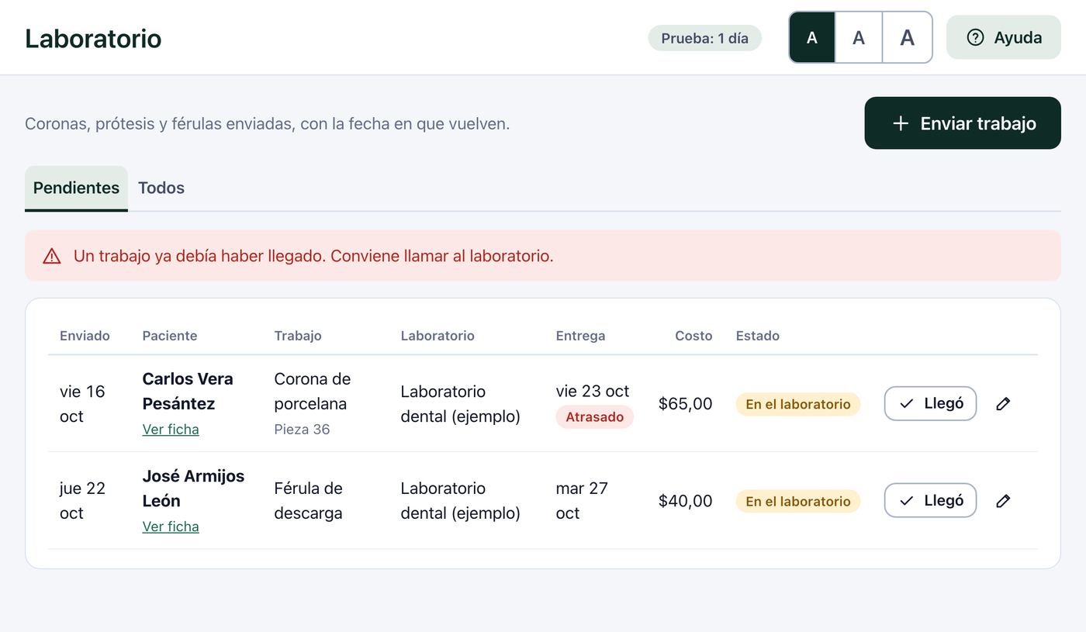Click the Enviado column header
The width and height of the screenshot is (1086, 632).
pyautogui.click(x=85, y=336)
